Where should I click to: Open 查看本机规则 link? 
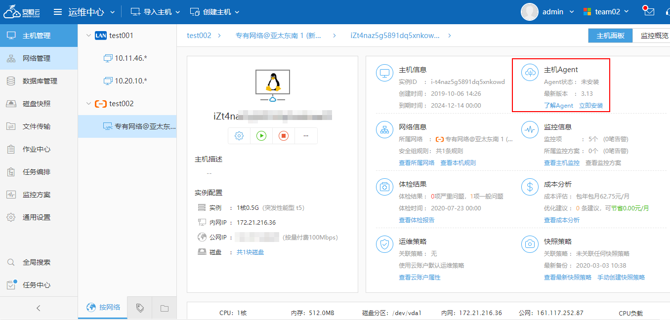click(458, 163)
